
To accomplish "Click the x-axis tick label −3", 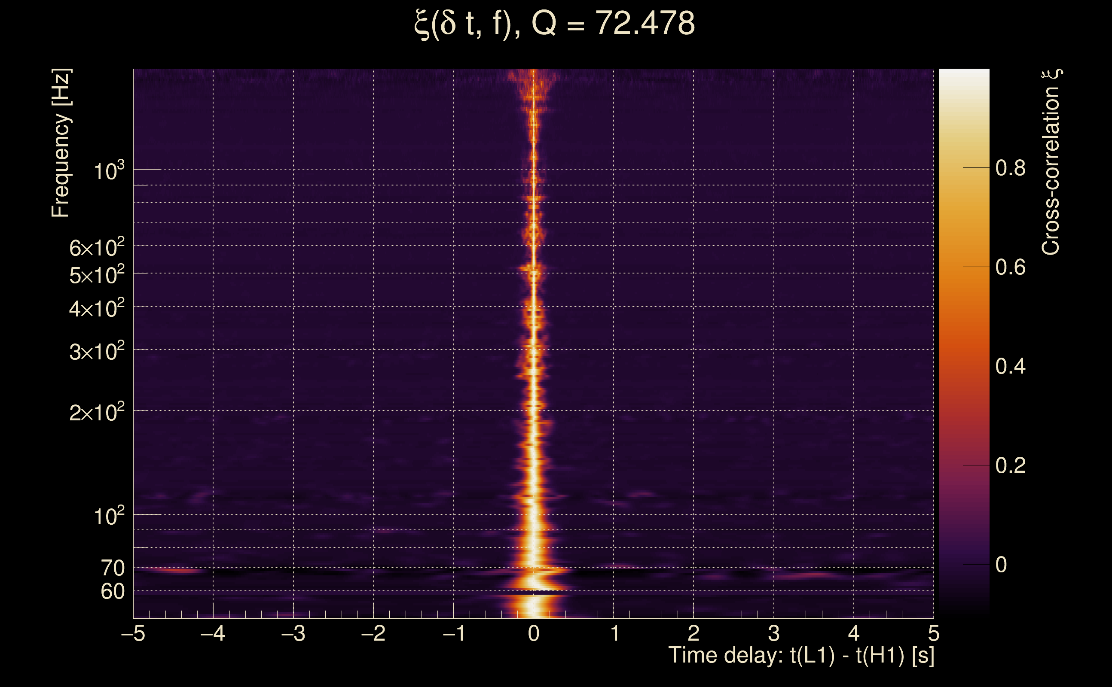I will [293, 633].
